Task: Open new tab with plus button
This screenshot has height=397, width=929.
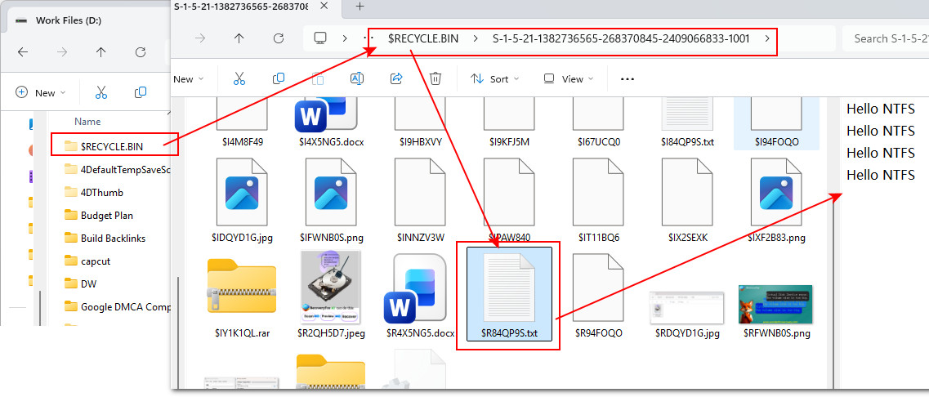Action: coord(359,7)
